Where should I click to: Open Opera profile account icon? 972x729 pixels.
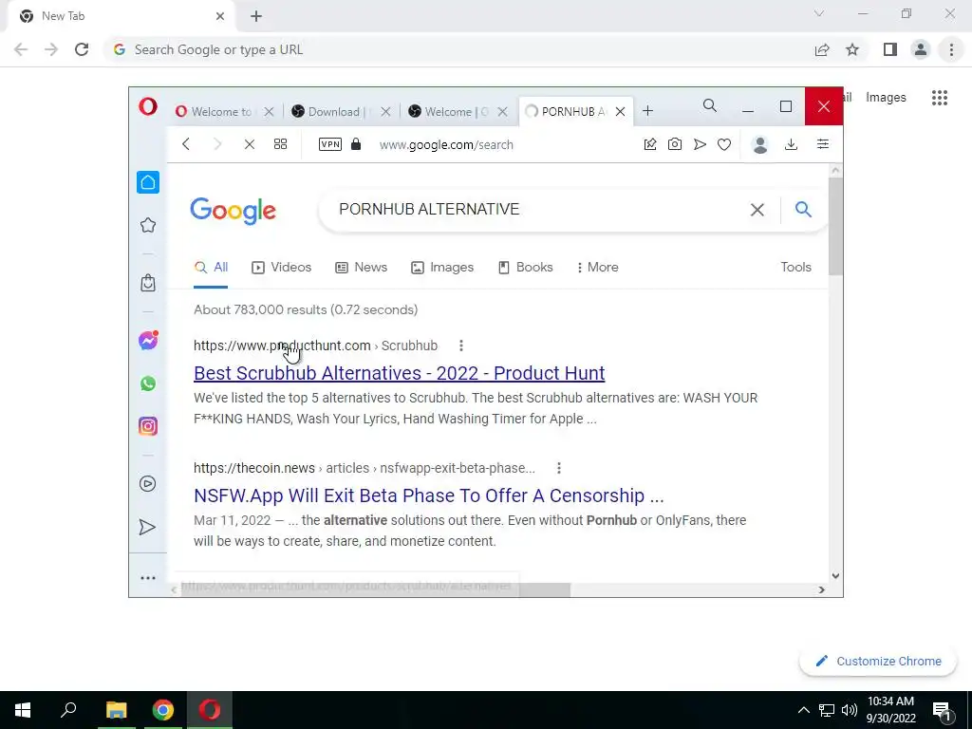pyautogui.click(x=760, y=144)
